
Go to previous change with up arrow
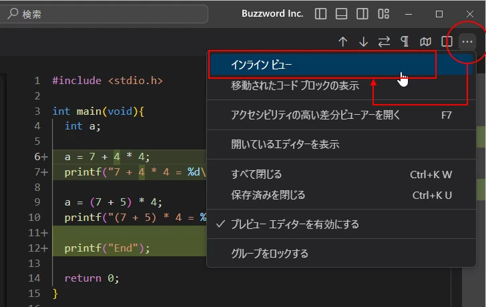click(343, 41)
